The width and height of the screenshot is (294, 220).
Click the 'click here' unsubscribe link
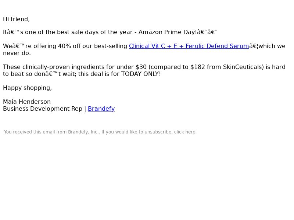(185, 132)
